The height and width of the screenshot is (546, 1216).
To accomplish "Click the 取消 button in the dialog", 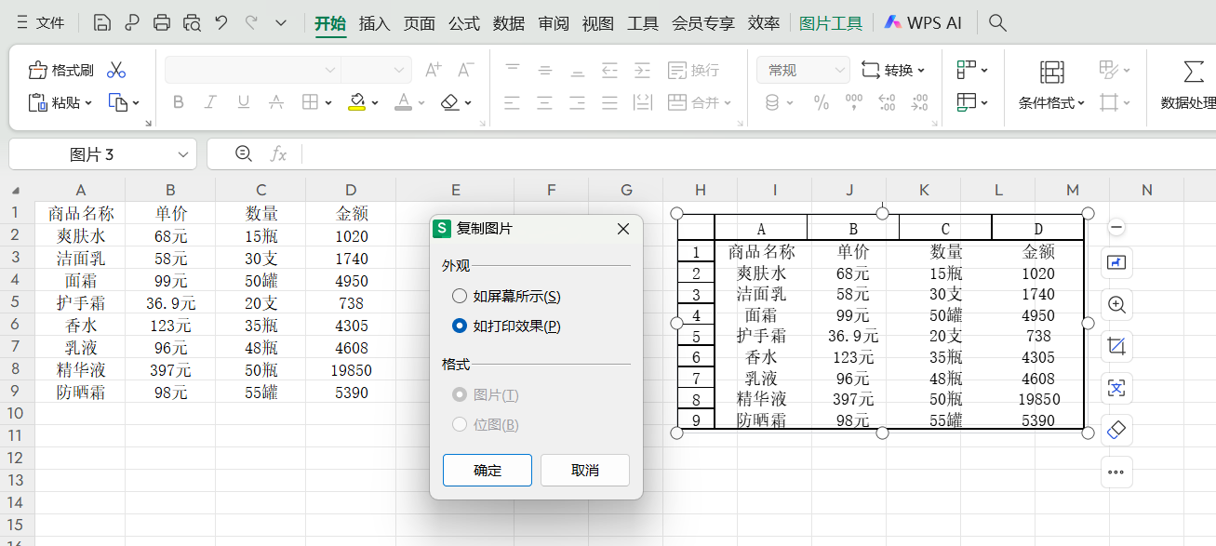I will click(x=584, y=470).
